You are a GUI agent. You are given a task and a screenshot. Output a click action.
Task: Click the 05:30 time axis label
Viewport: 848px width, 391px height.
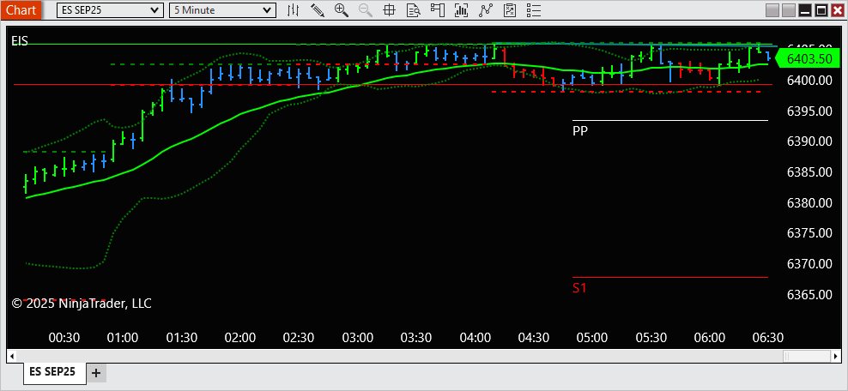pos(651,338)
